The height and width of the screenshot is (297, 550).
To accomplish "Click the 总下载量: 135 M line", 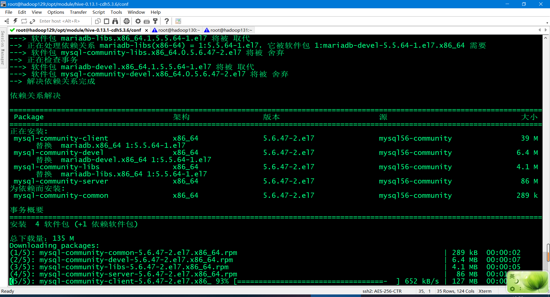I will (42, 238).
